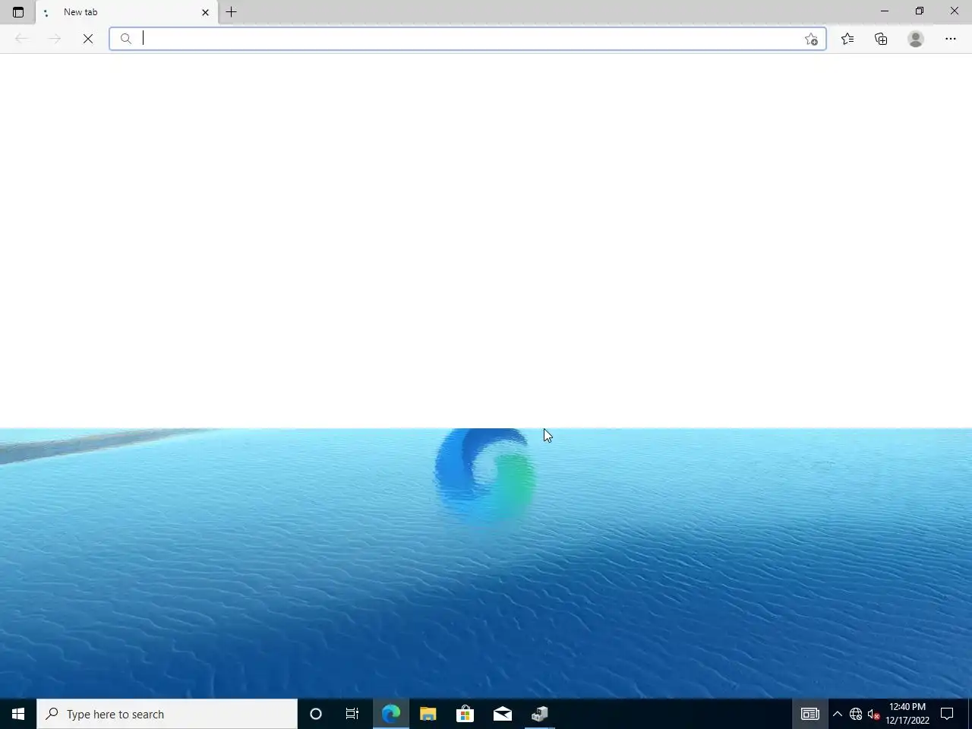Screen dimensions: 972x729
Task: Open the Windows Start menu
Action: (x=18, y=714)
